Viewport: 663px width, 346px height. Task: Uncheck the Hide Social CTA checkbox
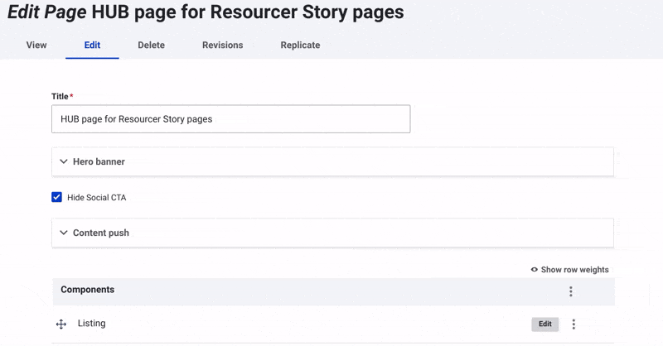(56, 197)
